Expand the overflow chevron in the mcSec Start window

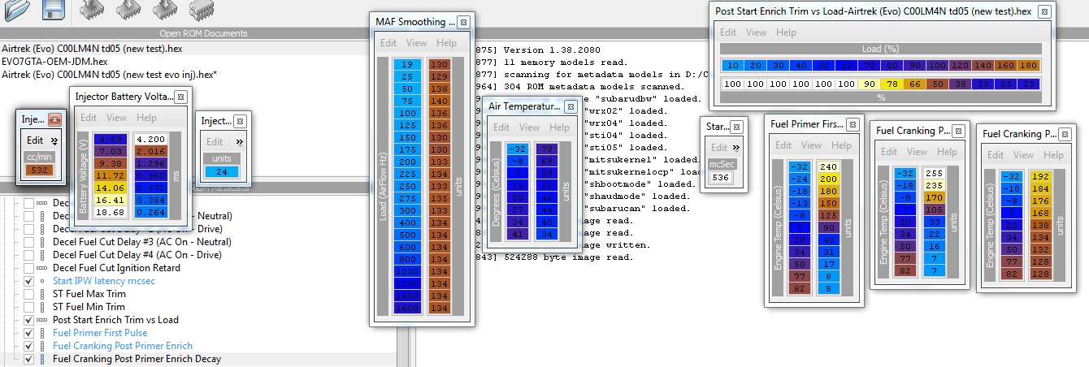pos(736,148)
